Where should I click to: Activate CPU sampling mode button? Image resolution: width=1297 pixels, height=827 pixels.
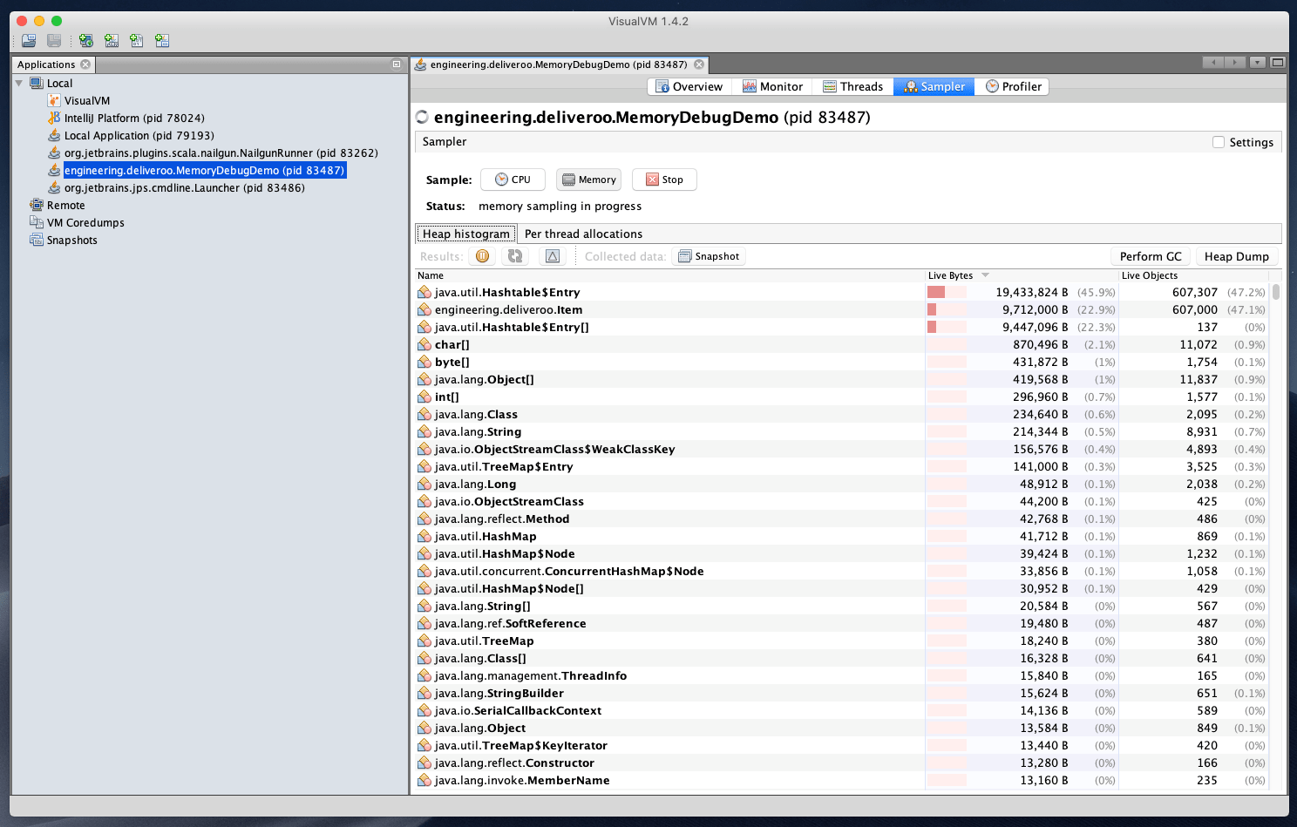[x=513, y=180]
